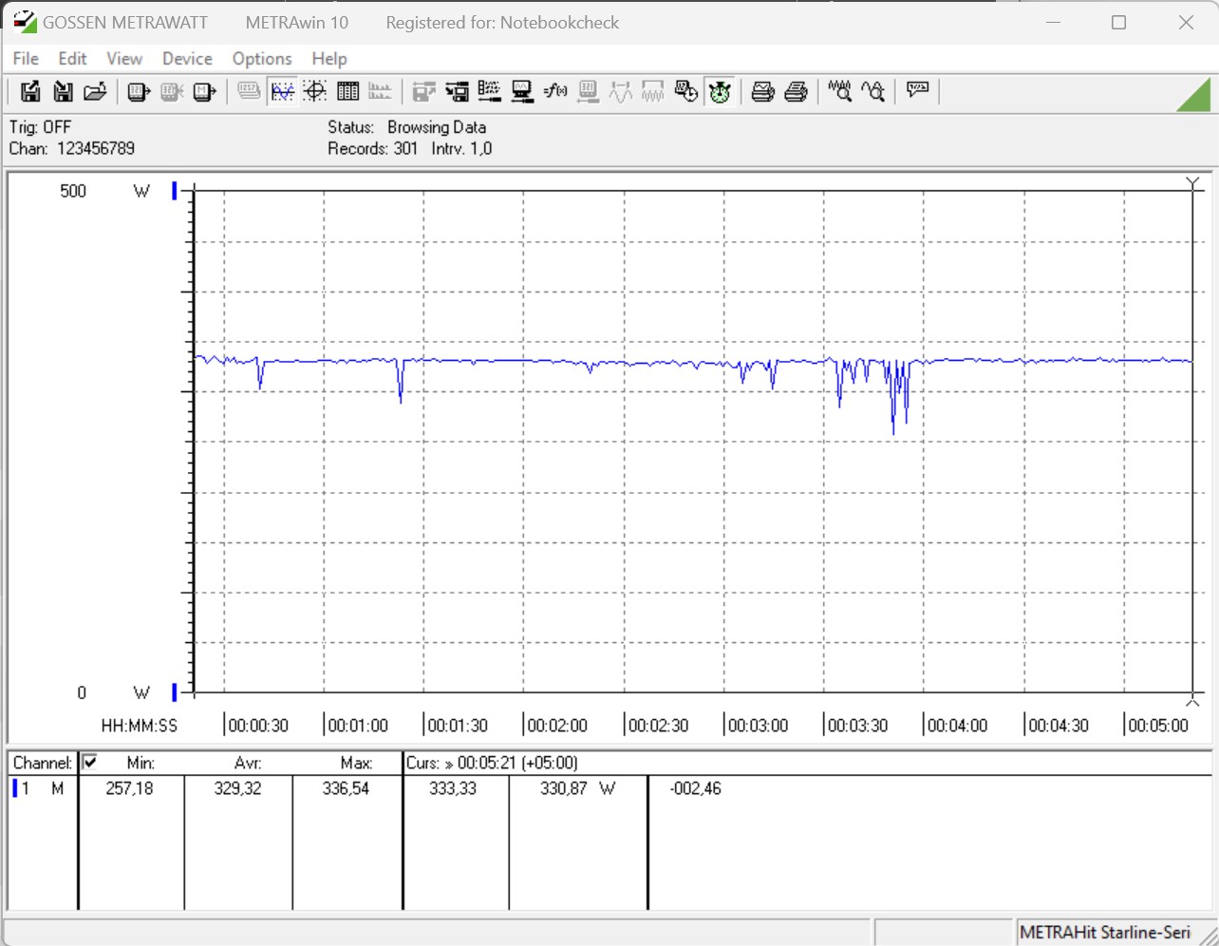Image resolution: width=1219 pixels, height=946 pixels.
Task: Click the 'Records: 301' status text
Action: [373, 148]
